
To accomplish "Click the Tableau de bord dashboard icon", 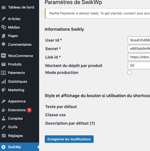I will pos(3,8).
